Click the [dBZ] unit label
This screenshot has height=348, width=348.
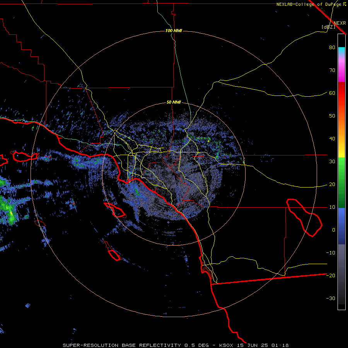tap(328, 27)
